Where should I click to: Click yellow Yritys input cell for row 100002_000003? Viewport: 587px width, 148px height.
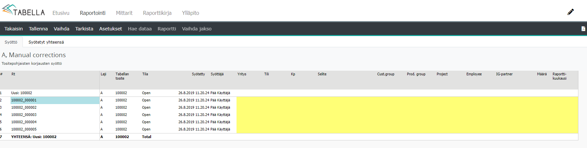249,115
